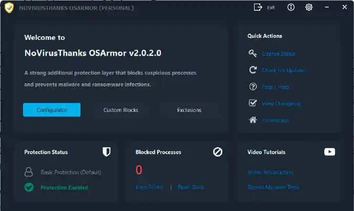The image size is (354, 211).
Task: Click the Protection Status heading
Action: click(46, 152)
